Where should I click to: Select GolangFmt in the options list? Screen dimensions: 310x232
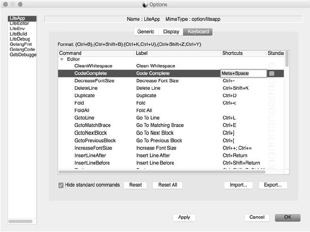(21, 44)
